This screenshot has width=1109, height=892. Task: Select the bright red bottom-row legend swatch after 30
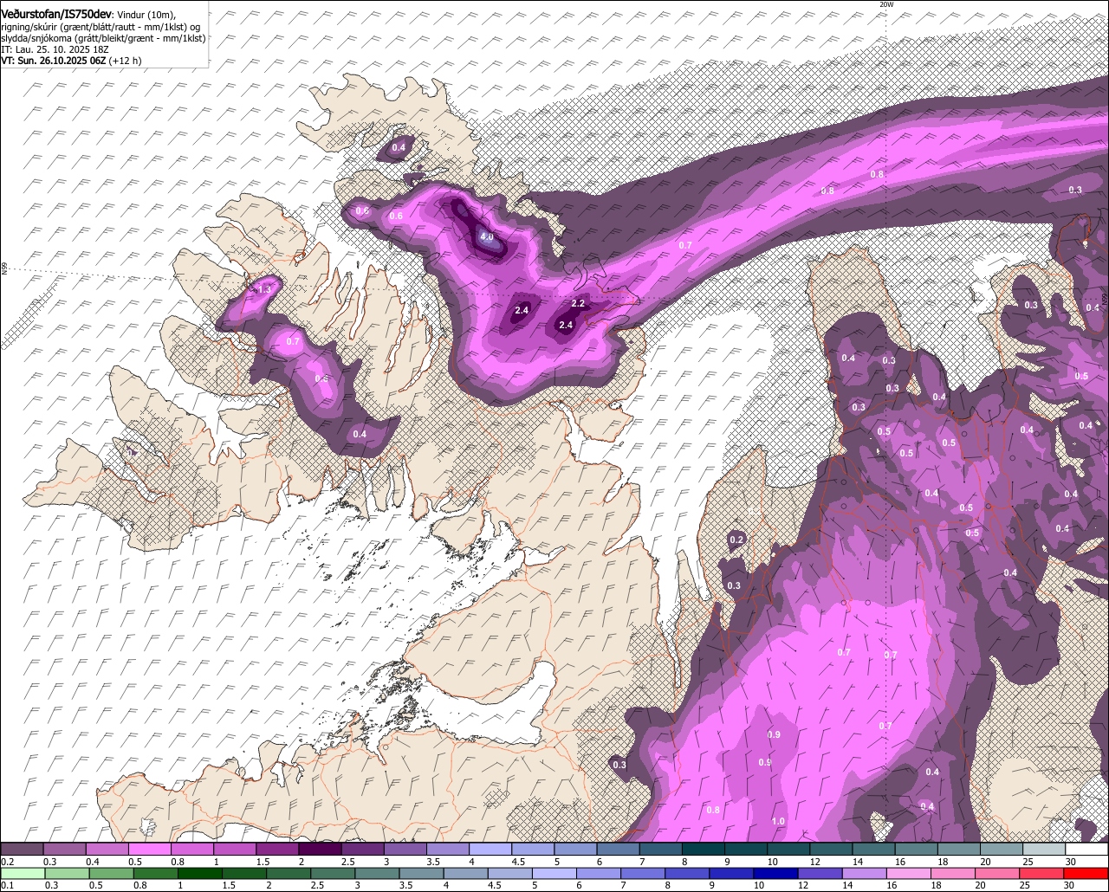(x=1086, y=873)
